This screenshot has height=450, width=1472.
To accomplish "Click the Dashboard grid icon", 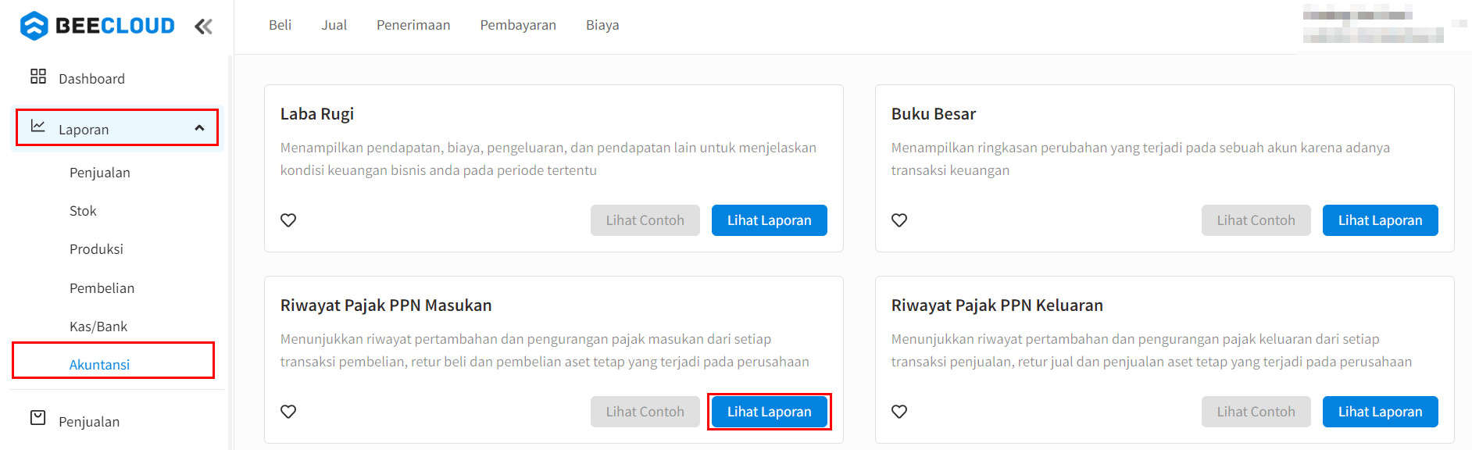I will click(x=38, y=77).
